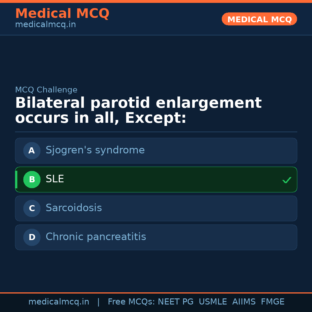Click the orange MEDICAL MCQ badge

click(x=259, y=19)
